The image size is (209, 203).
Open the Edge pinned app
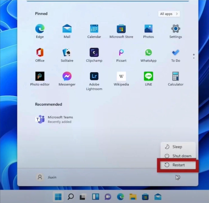coord(40,31)
